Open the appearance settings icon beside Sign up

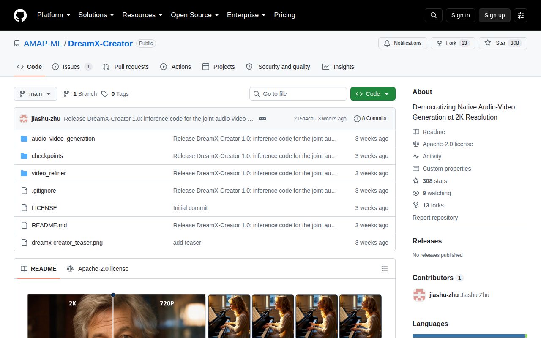(x=521, y=15)
